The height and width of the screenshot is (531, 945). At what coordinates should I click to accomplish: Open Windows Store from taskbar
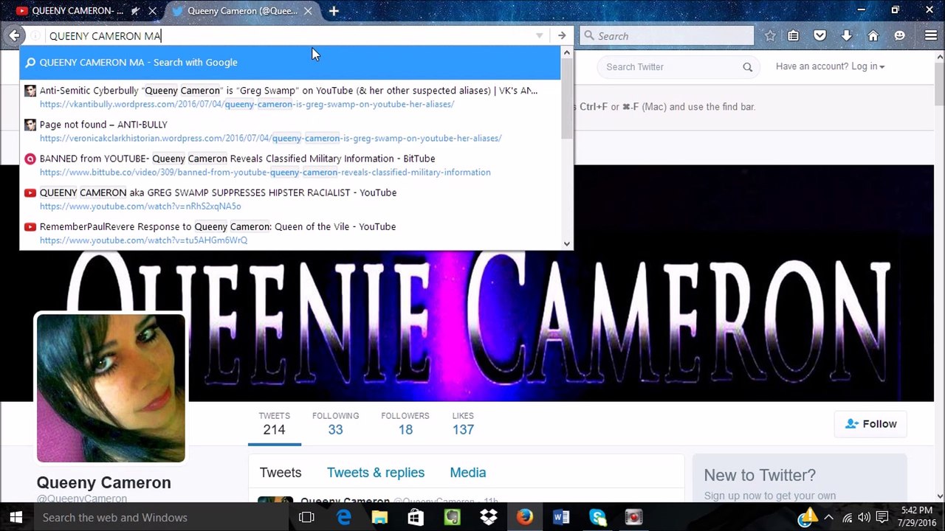[x=416, y=518]
